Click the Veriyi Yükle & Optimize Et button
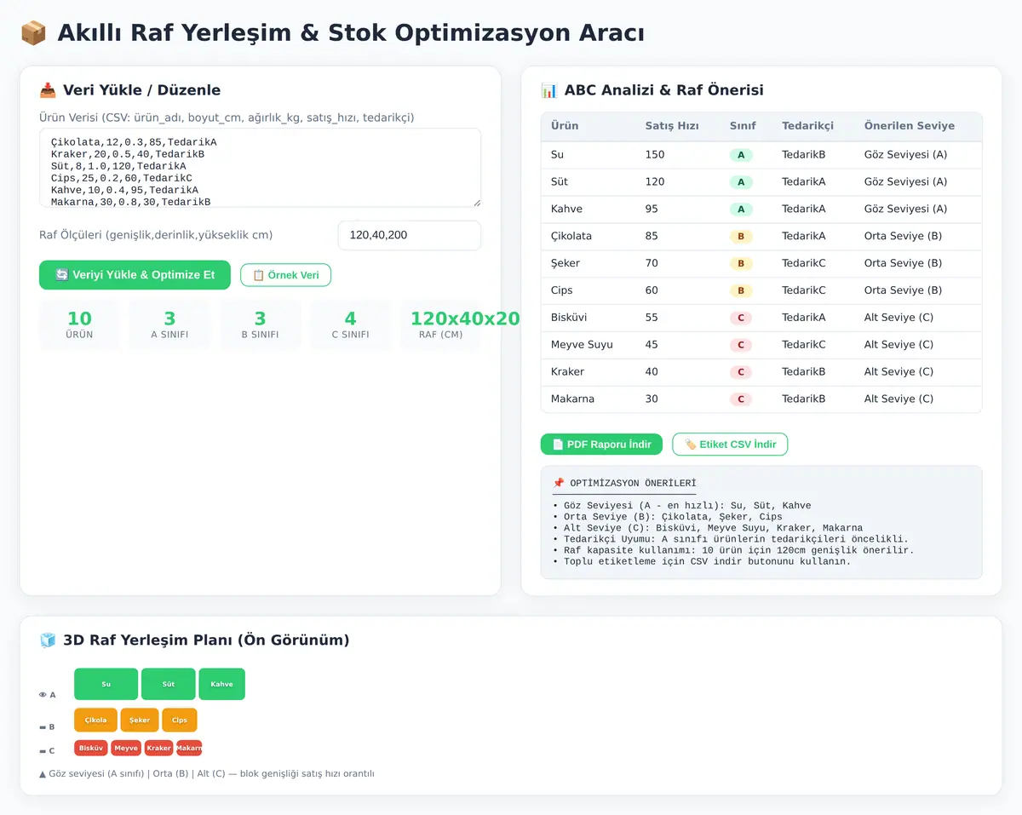 point(135,275)
